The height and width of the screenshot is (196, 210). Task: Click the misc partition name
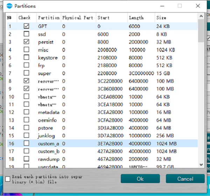coord(43,50)
